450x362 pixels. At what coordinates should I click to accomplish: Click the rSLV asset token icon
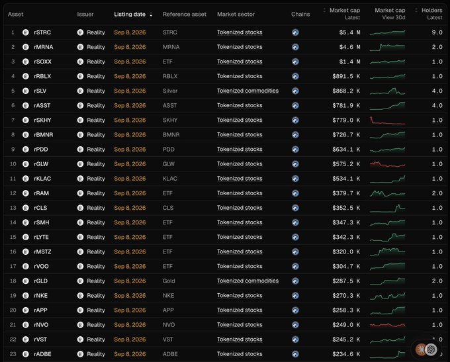(x=26, y=91)
